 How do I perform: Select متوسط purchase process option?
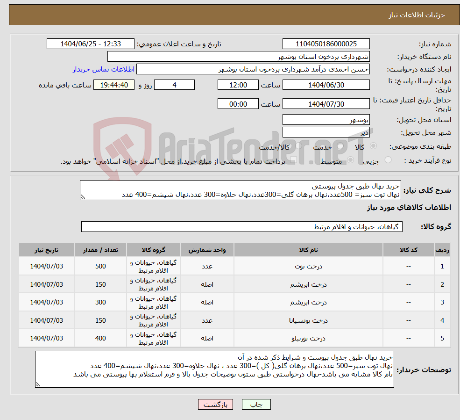pyautogui.click(x=350, y=159)
